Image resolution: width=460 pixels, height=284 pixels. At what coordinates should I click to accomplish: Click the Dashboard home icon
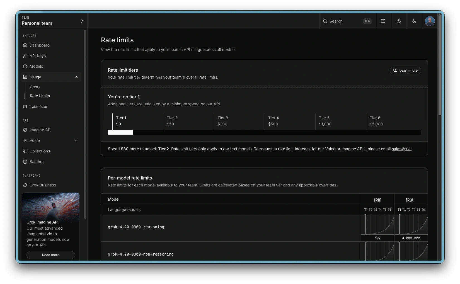25,45
